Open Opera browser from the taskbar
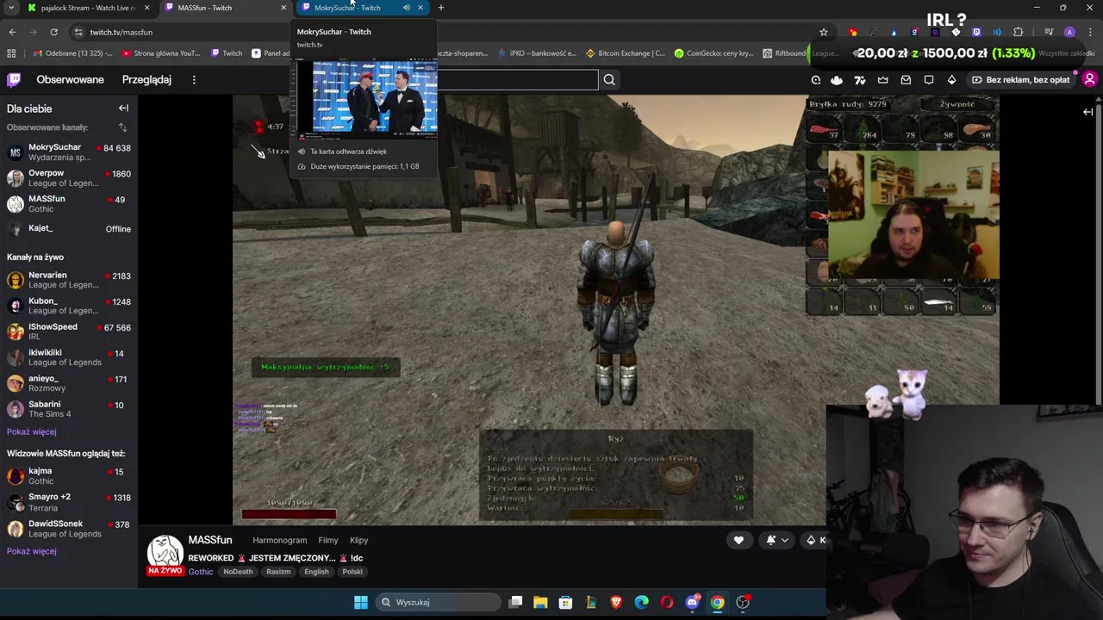The height and width of the screenshot is (620, 1103). [667, 602]
